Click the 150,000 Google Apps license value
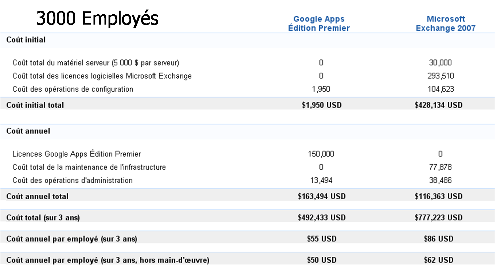This screenshot has width=495, height=270. pyautogui.click(x=321, y=154)
